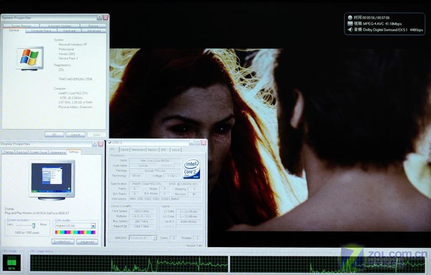Screen dimensions: 431x275
Task: Click Cancel in System Properties
Action: pyautogui.click(x=75, y=135)
